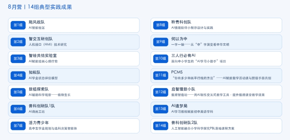Click project text 人机接口（HMI）技术研究
The width and height of the screenshot is (290, 140).
tap(48, 45)
